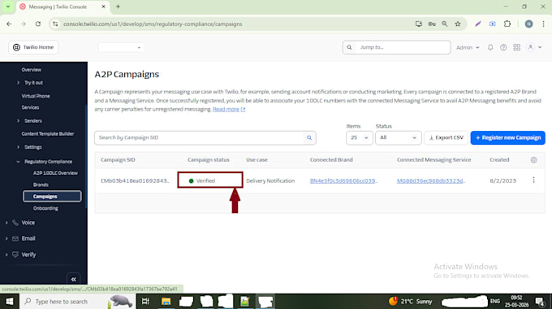Open browser extensions puzzle icon

click(507, 24)
